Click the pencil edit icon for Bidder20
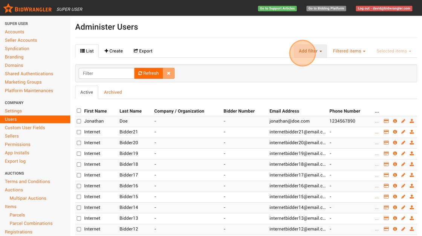The height and width of the screenshot is (236, 422). pyautogui.click(x=403, y=143)
